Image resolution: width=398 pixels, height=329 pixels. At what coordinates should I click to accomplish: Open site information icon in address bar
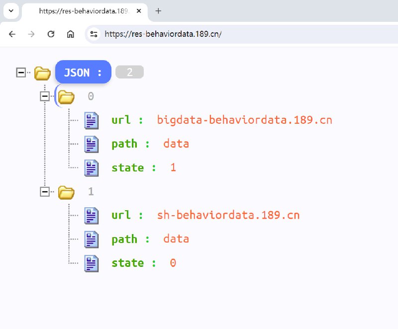coord(93,34)
